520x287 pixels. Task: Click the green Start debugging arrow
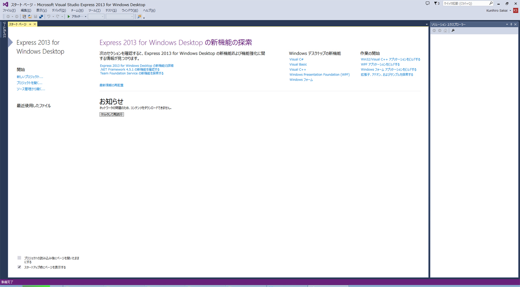[69, 17]
